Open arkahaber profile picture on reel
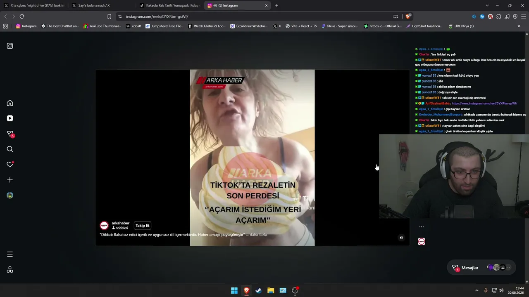 coord(104,226)
